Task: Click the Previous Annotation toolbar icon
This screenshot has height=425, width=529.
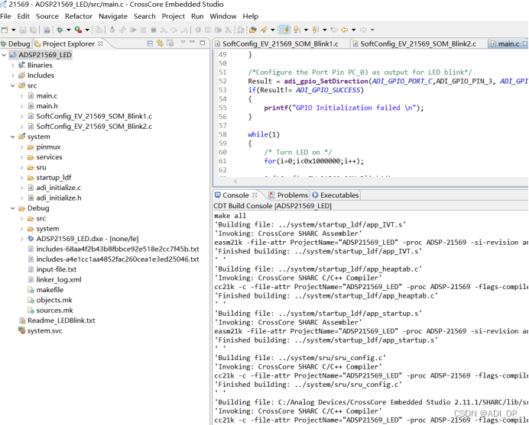Action: tap(315, 30)
